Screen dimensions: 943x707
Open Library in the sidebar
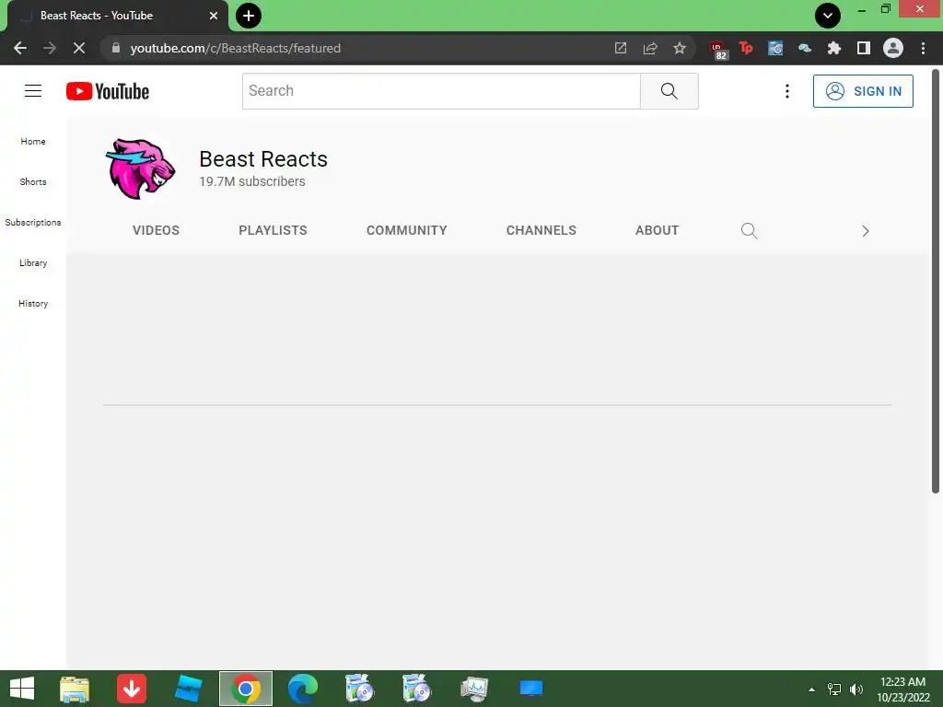pos(33,262)
